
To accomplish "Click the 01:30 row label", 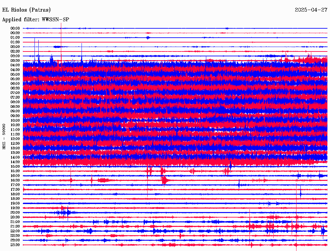I will click(x=15, y=42).
